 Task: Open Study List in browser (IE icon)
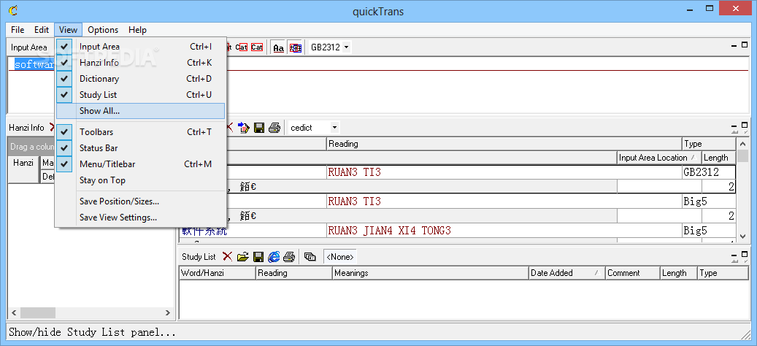coord(274,257)
